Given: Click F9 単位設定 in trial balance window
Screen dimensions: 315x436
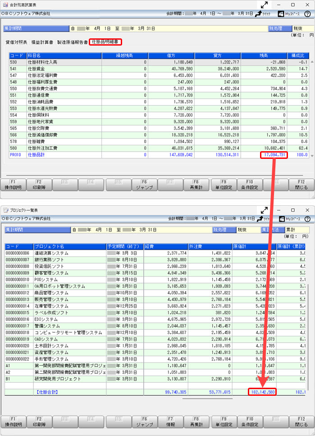Looking at the screenshot, I should (x=224, y=185).
